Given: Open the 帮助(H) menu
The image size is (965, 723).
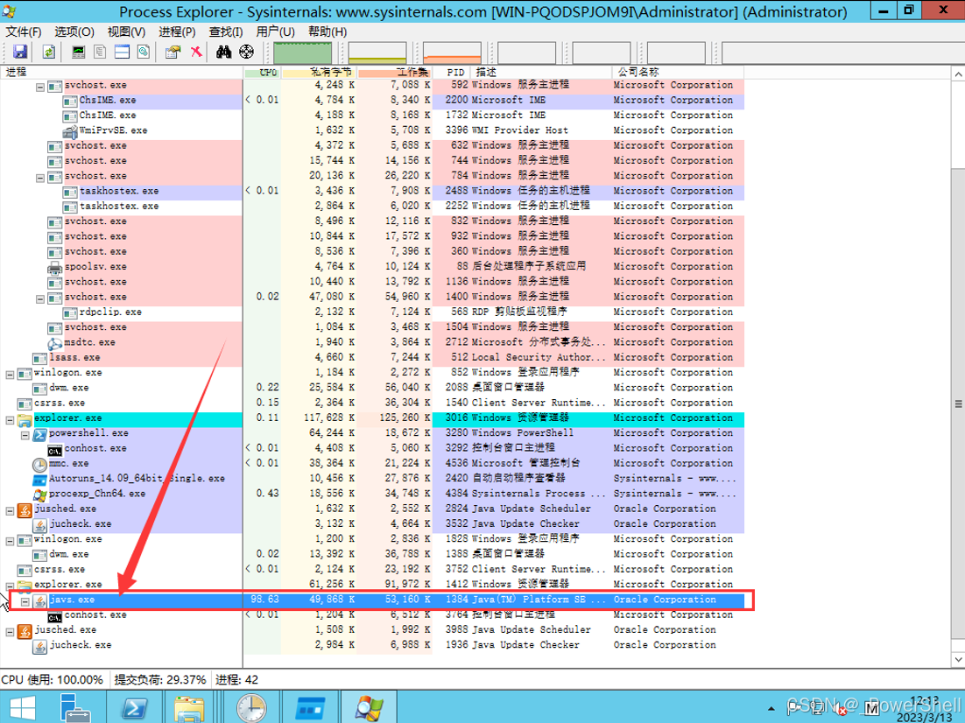Looking at the screenshot, I should pos(328,32).
